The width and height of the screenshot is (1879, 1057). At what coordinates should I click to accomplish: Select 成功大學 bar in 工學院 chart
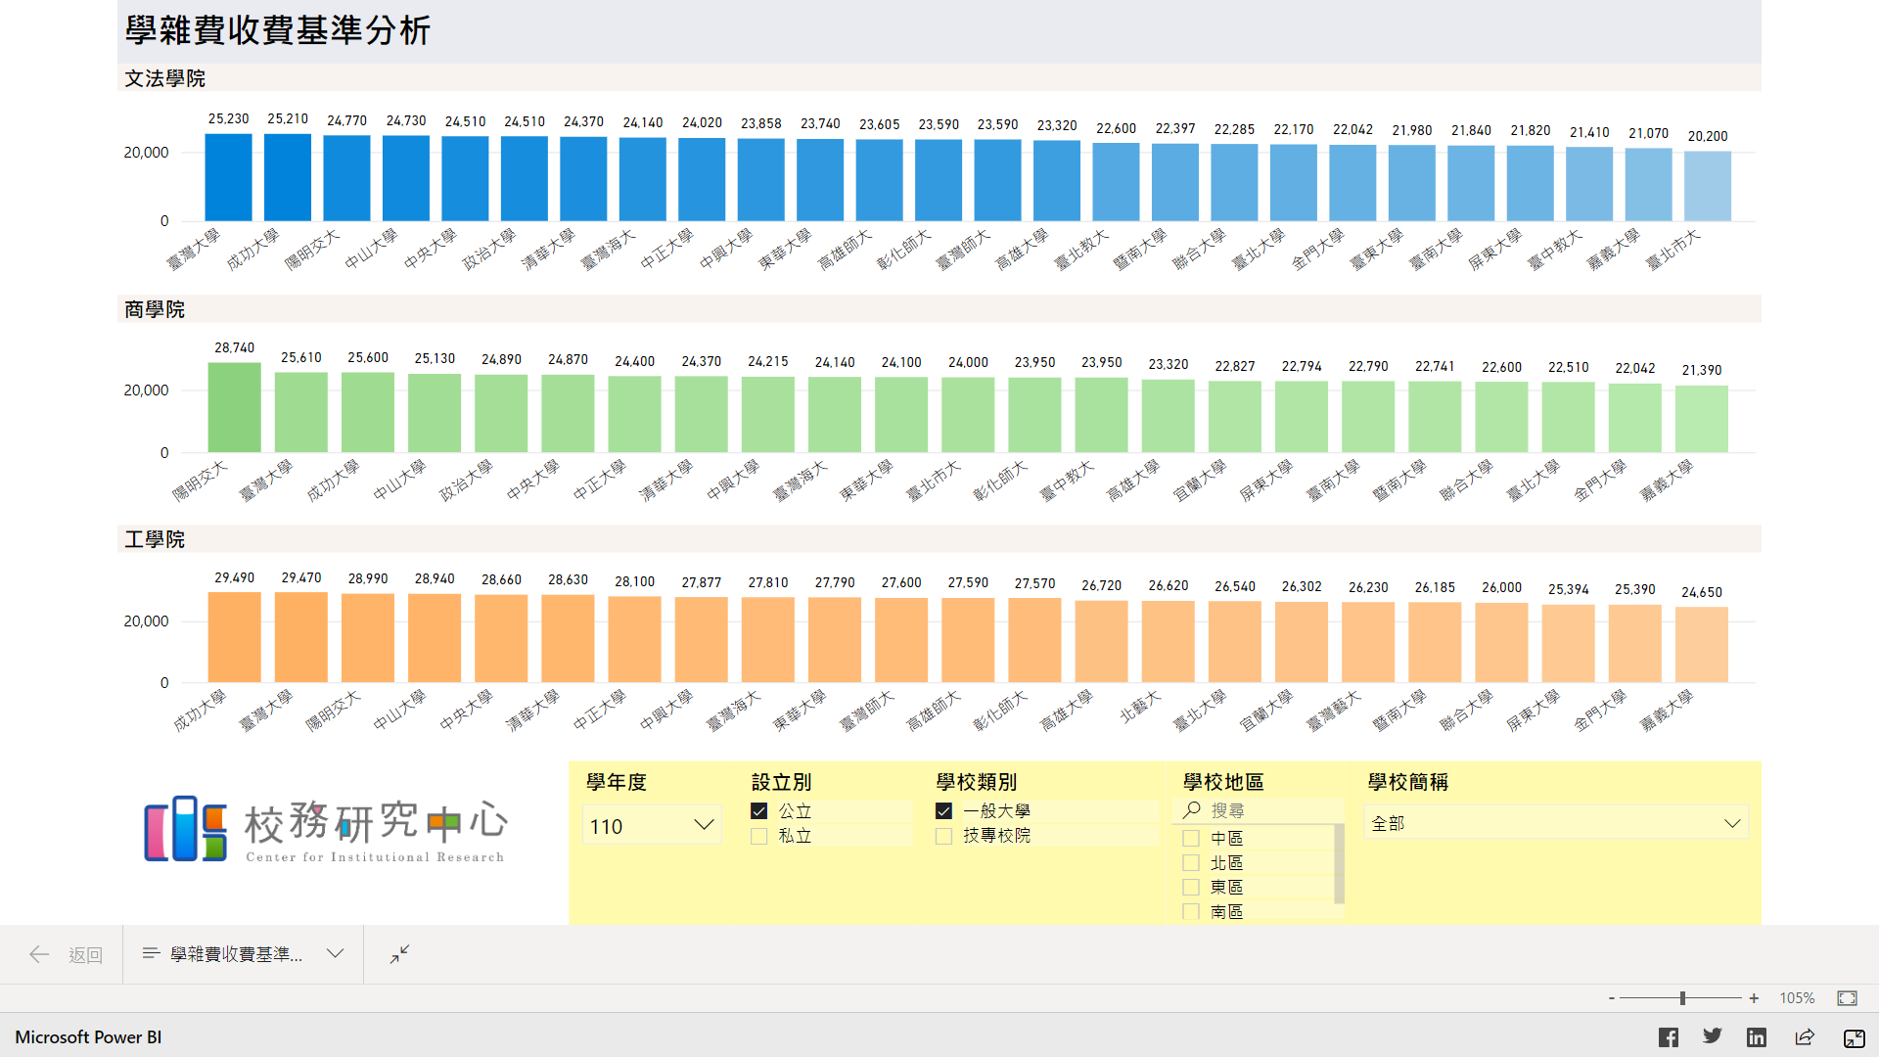tap(235, 637)
